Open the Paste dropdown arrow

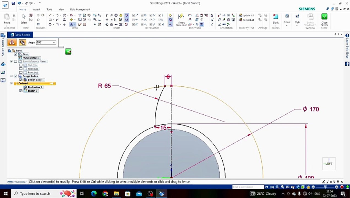coord(7,26)
